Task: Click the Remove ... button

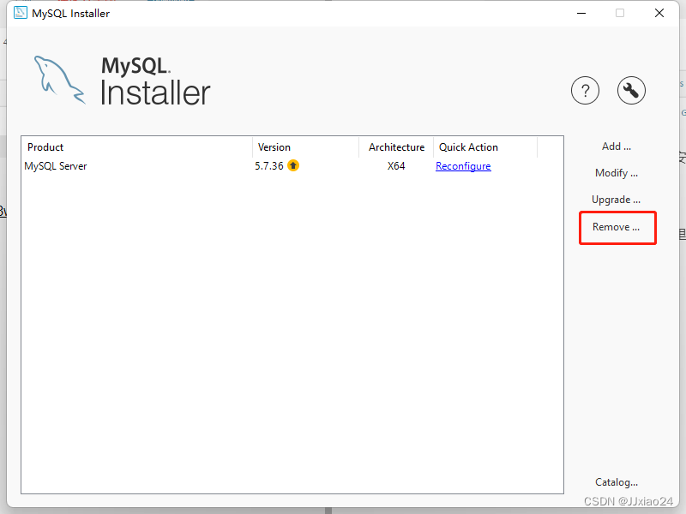Action: 616,227
